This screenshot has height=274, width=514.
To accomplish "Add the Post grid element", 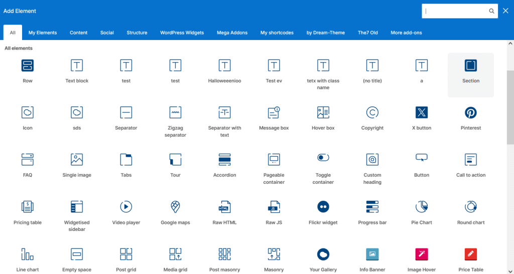I will [126, 260].
